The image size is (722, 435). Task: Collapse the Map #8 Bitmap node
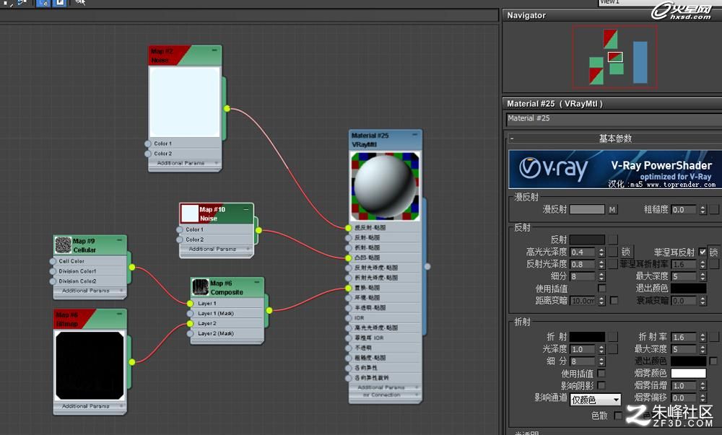[x=120, y=314]
